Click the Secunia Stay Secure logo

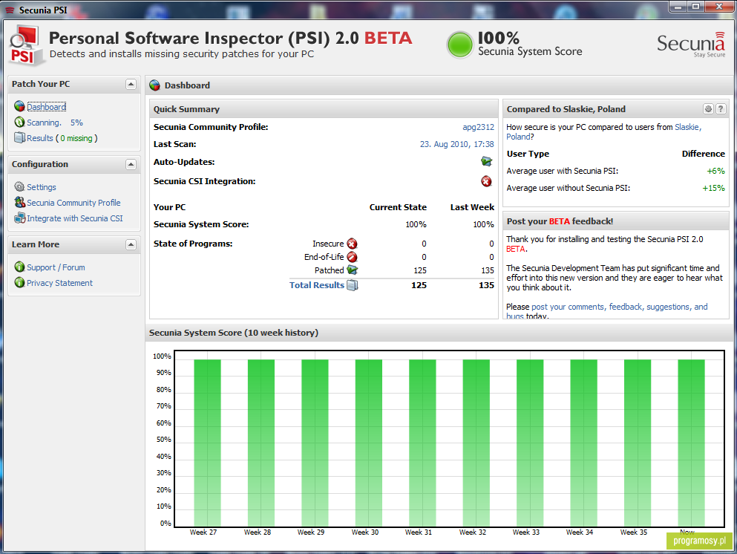click(x=691, y=45)
